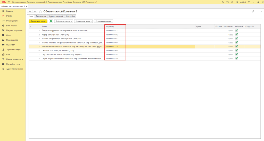
Task: Sort by Скидка % column header
Action: coord(252,26)
